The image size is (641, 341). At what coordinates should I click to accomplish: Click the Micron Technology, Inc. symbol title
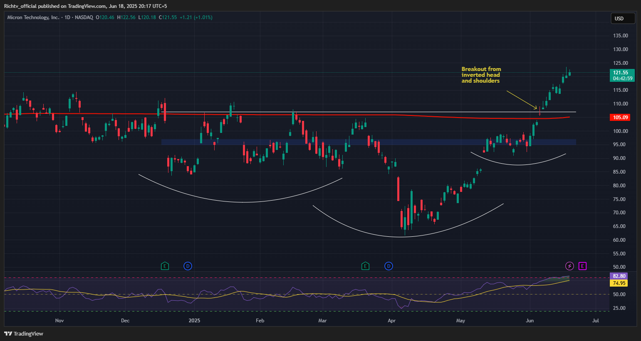tap(33, 17)
